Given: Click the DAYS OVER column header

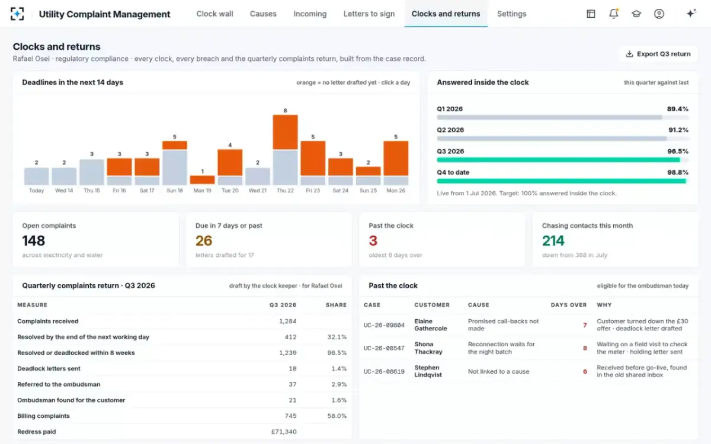Looking at the screenshot, I should (x=569, y=305).
